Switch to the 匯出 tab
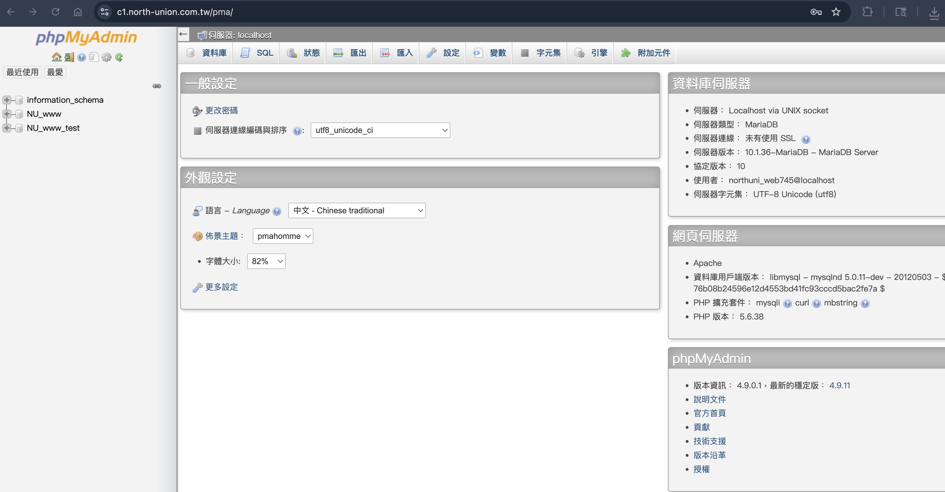Viewport: 945px width, 492px height. coord(350,53)
